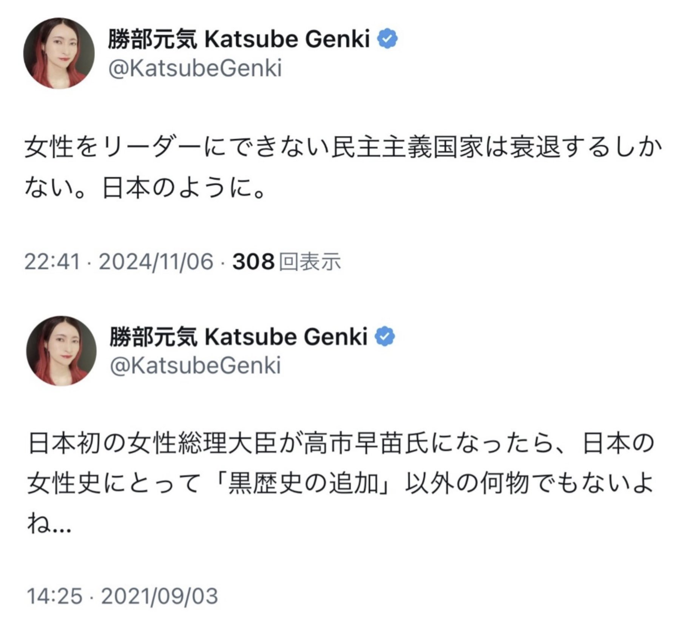Click display name 勝部元気 Katsube Genki in top tweet
685x627 pixels.
click(x=239, y=40)
